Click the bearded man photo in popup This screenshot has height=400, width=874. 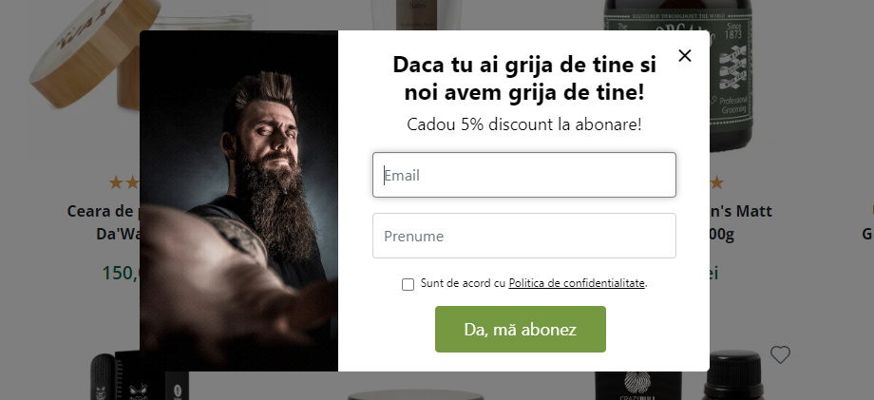[x=238, y=201]
